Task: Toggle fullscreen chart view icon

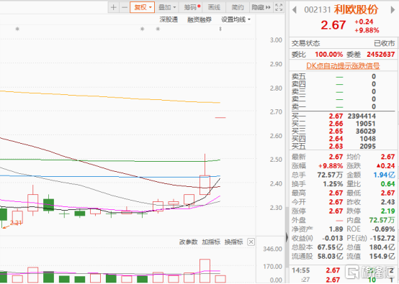Action: click(x=279, y=7)
